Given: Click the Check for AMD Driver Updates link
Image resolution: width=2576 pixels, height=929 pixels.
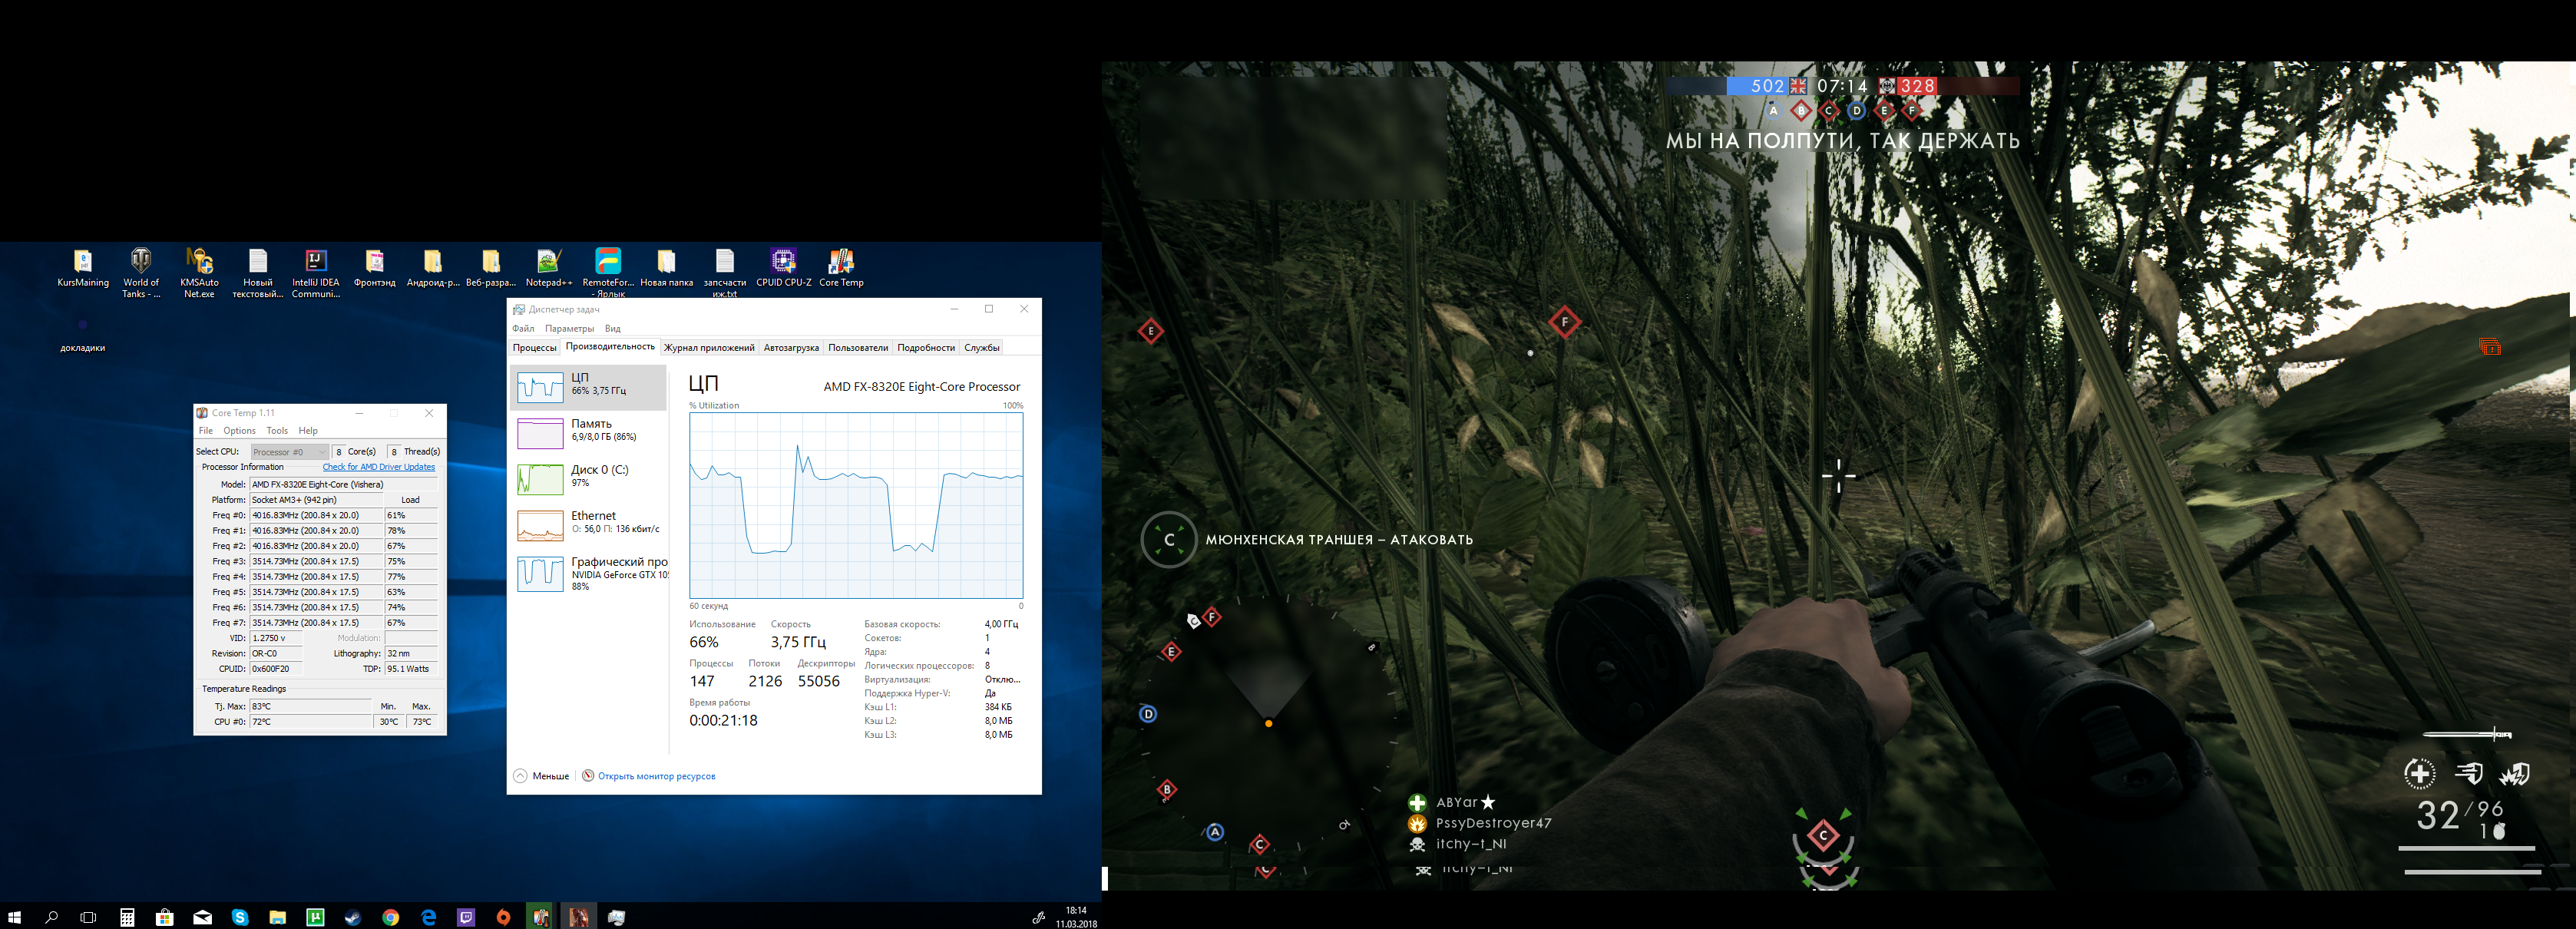Looking at the screenshot, I should [378, 467].
